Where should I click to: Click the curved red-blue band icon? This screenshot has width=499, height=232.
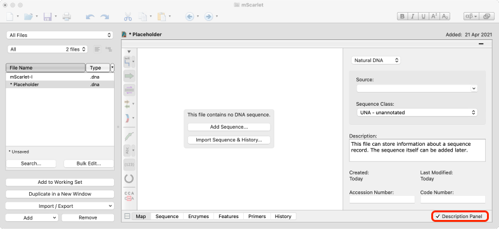[127, 119]
